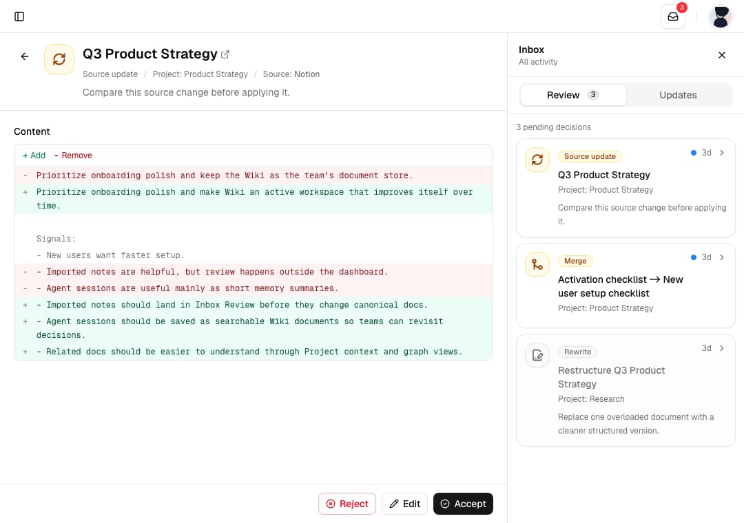Click the sync icon beside Q3 Product Strategy title
Screen dimensions: 744x523
tap(59, 59)
